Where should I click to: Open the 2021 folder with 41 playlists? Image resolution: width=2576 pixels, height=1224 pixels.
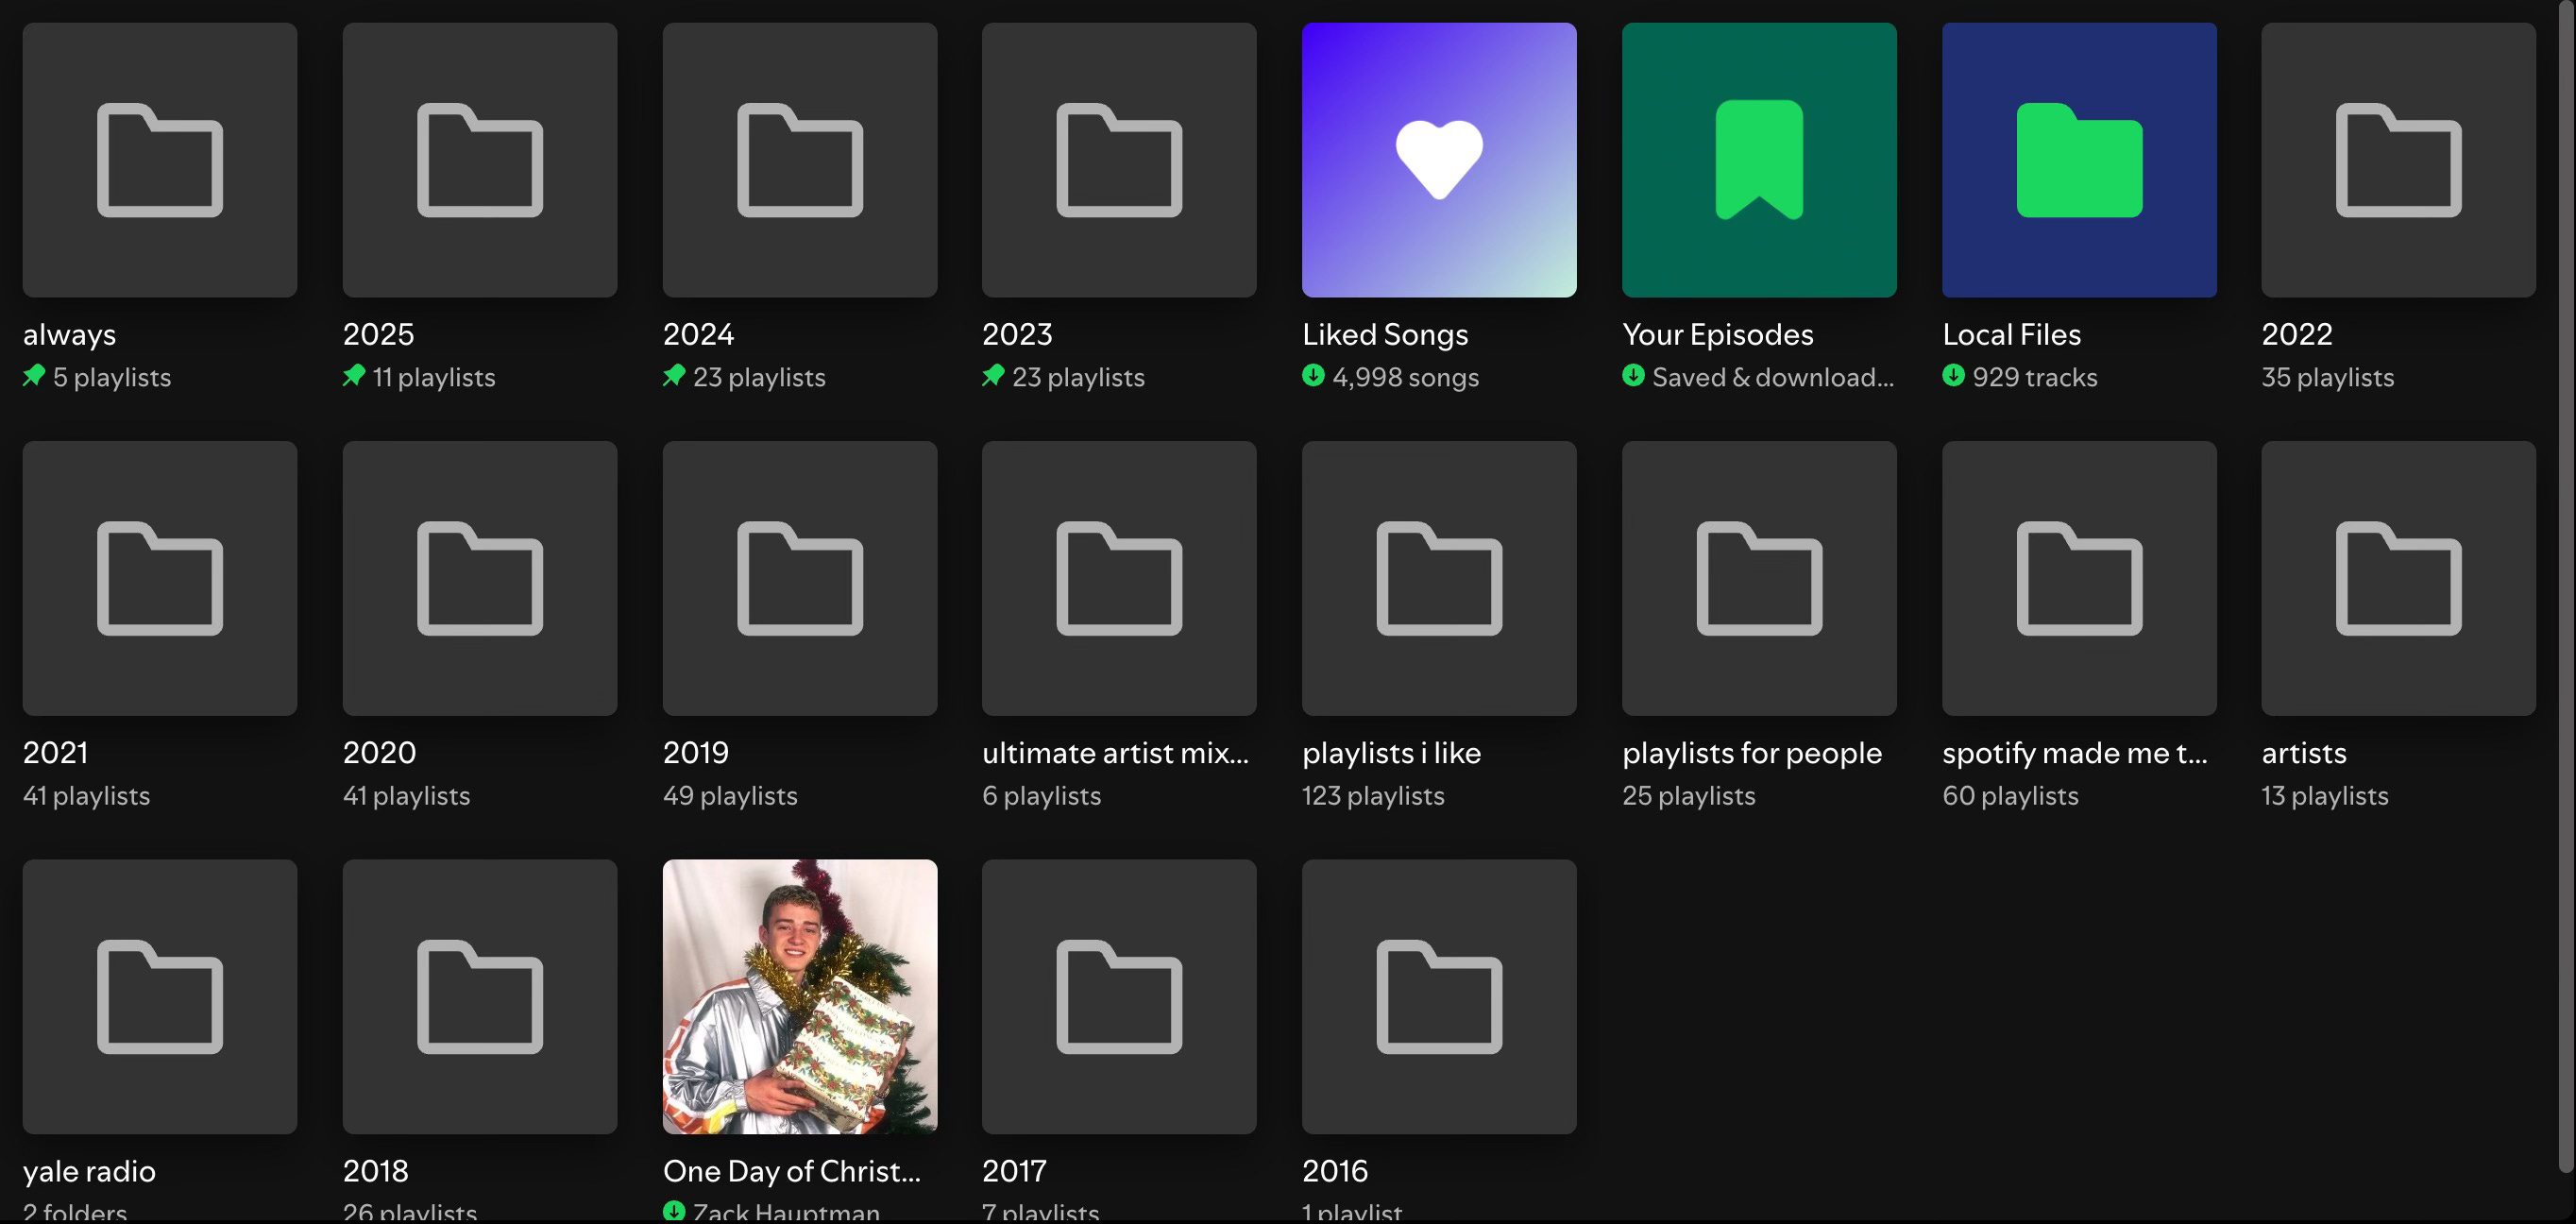(160, 578)
